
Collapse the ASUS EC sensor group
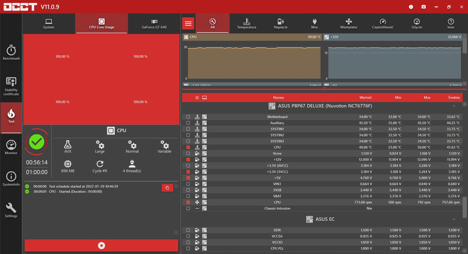tap(454, 219)
